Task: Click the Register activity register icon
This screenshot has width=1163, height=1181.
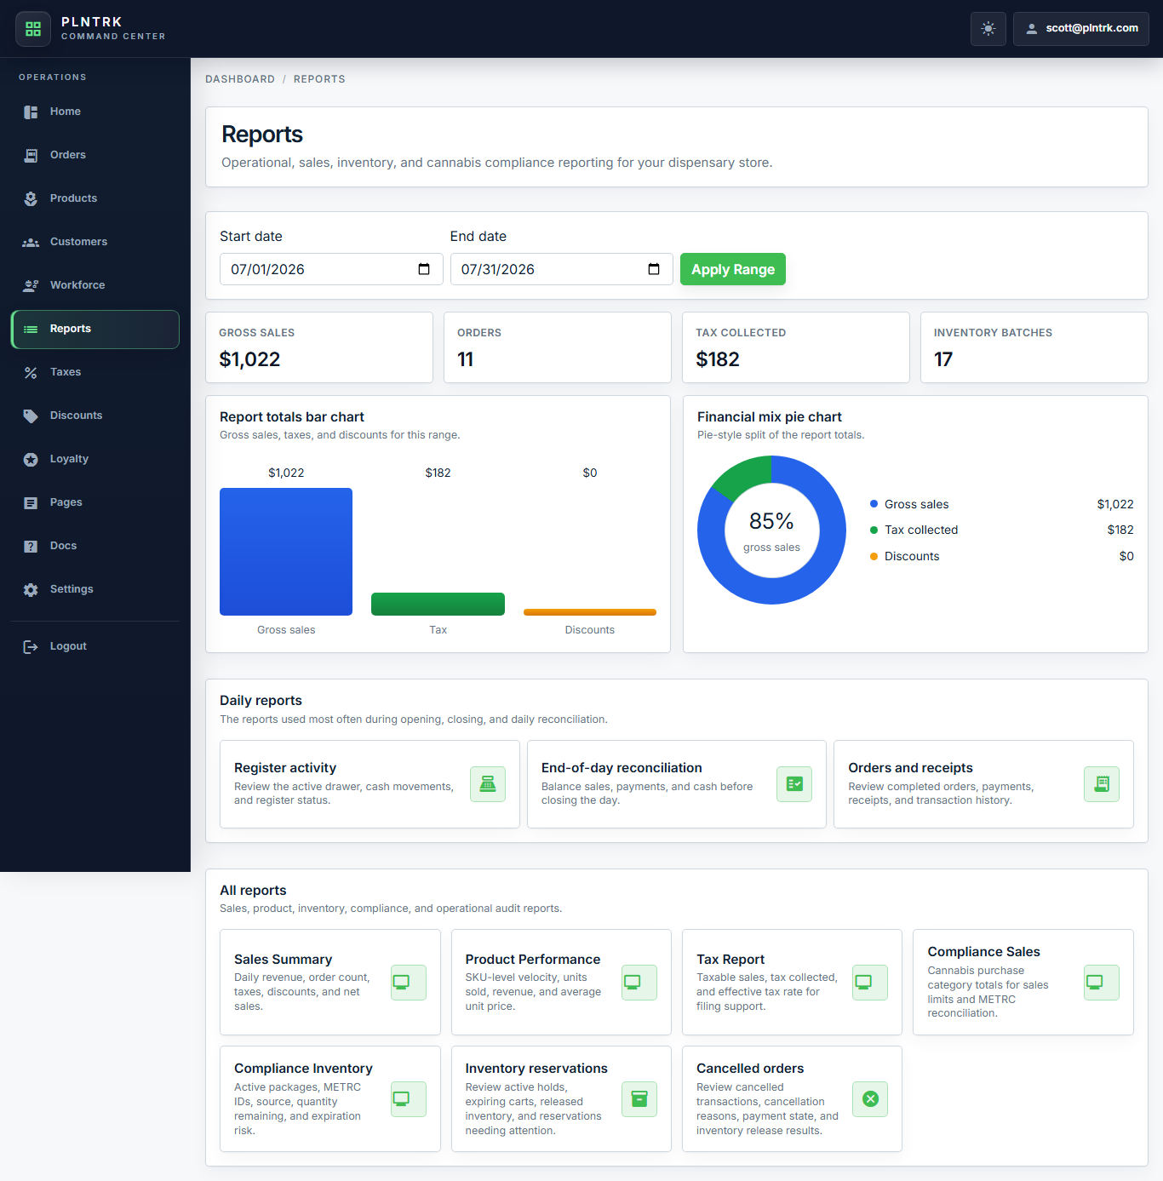Action: pos(488,784)
